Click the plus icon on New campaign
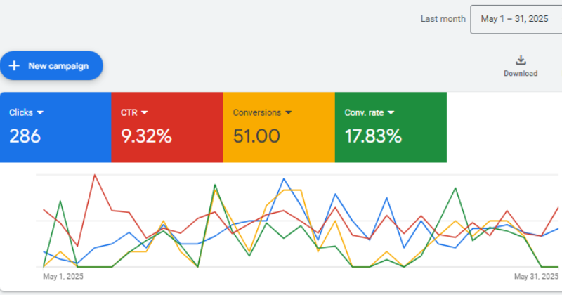Screen dimensions: 562x295 tap(14, 65)
